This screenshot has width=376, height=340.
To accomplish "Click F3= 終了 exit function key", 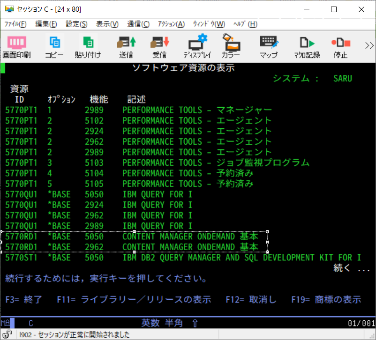I will coord(23,300).
